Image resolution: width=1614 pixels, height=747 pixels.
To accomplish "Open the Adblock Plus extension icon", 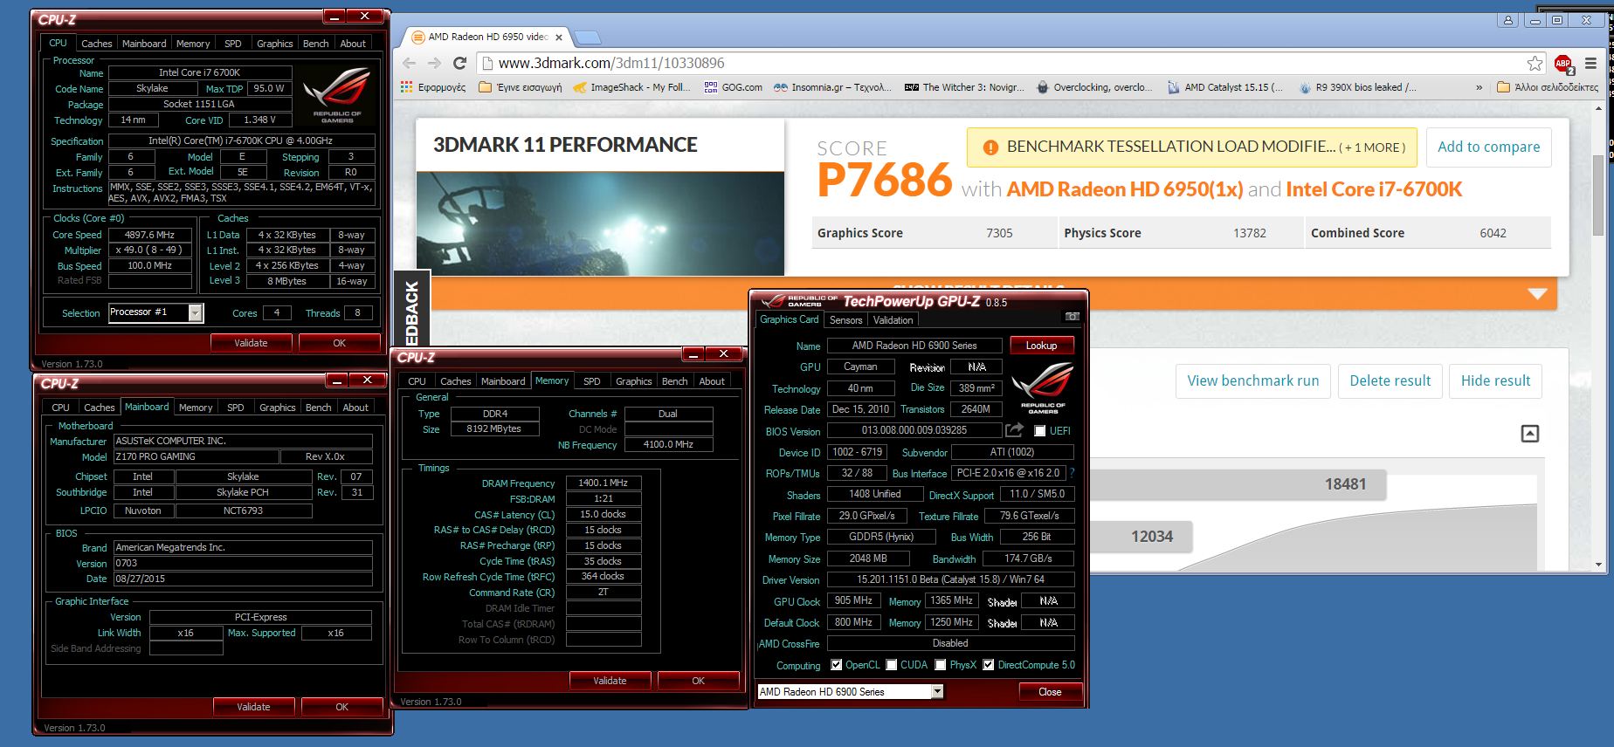I will (1563, 63).
